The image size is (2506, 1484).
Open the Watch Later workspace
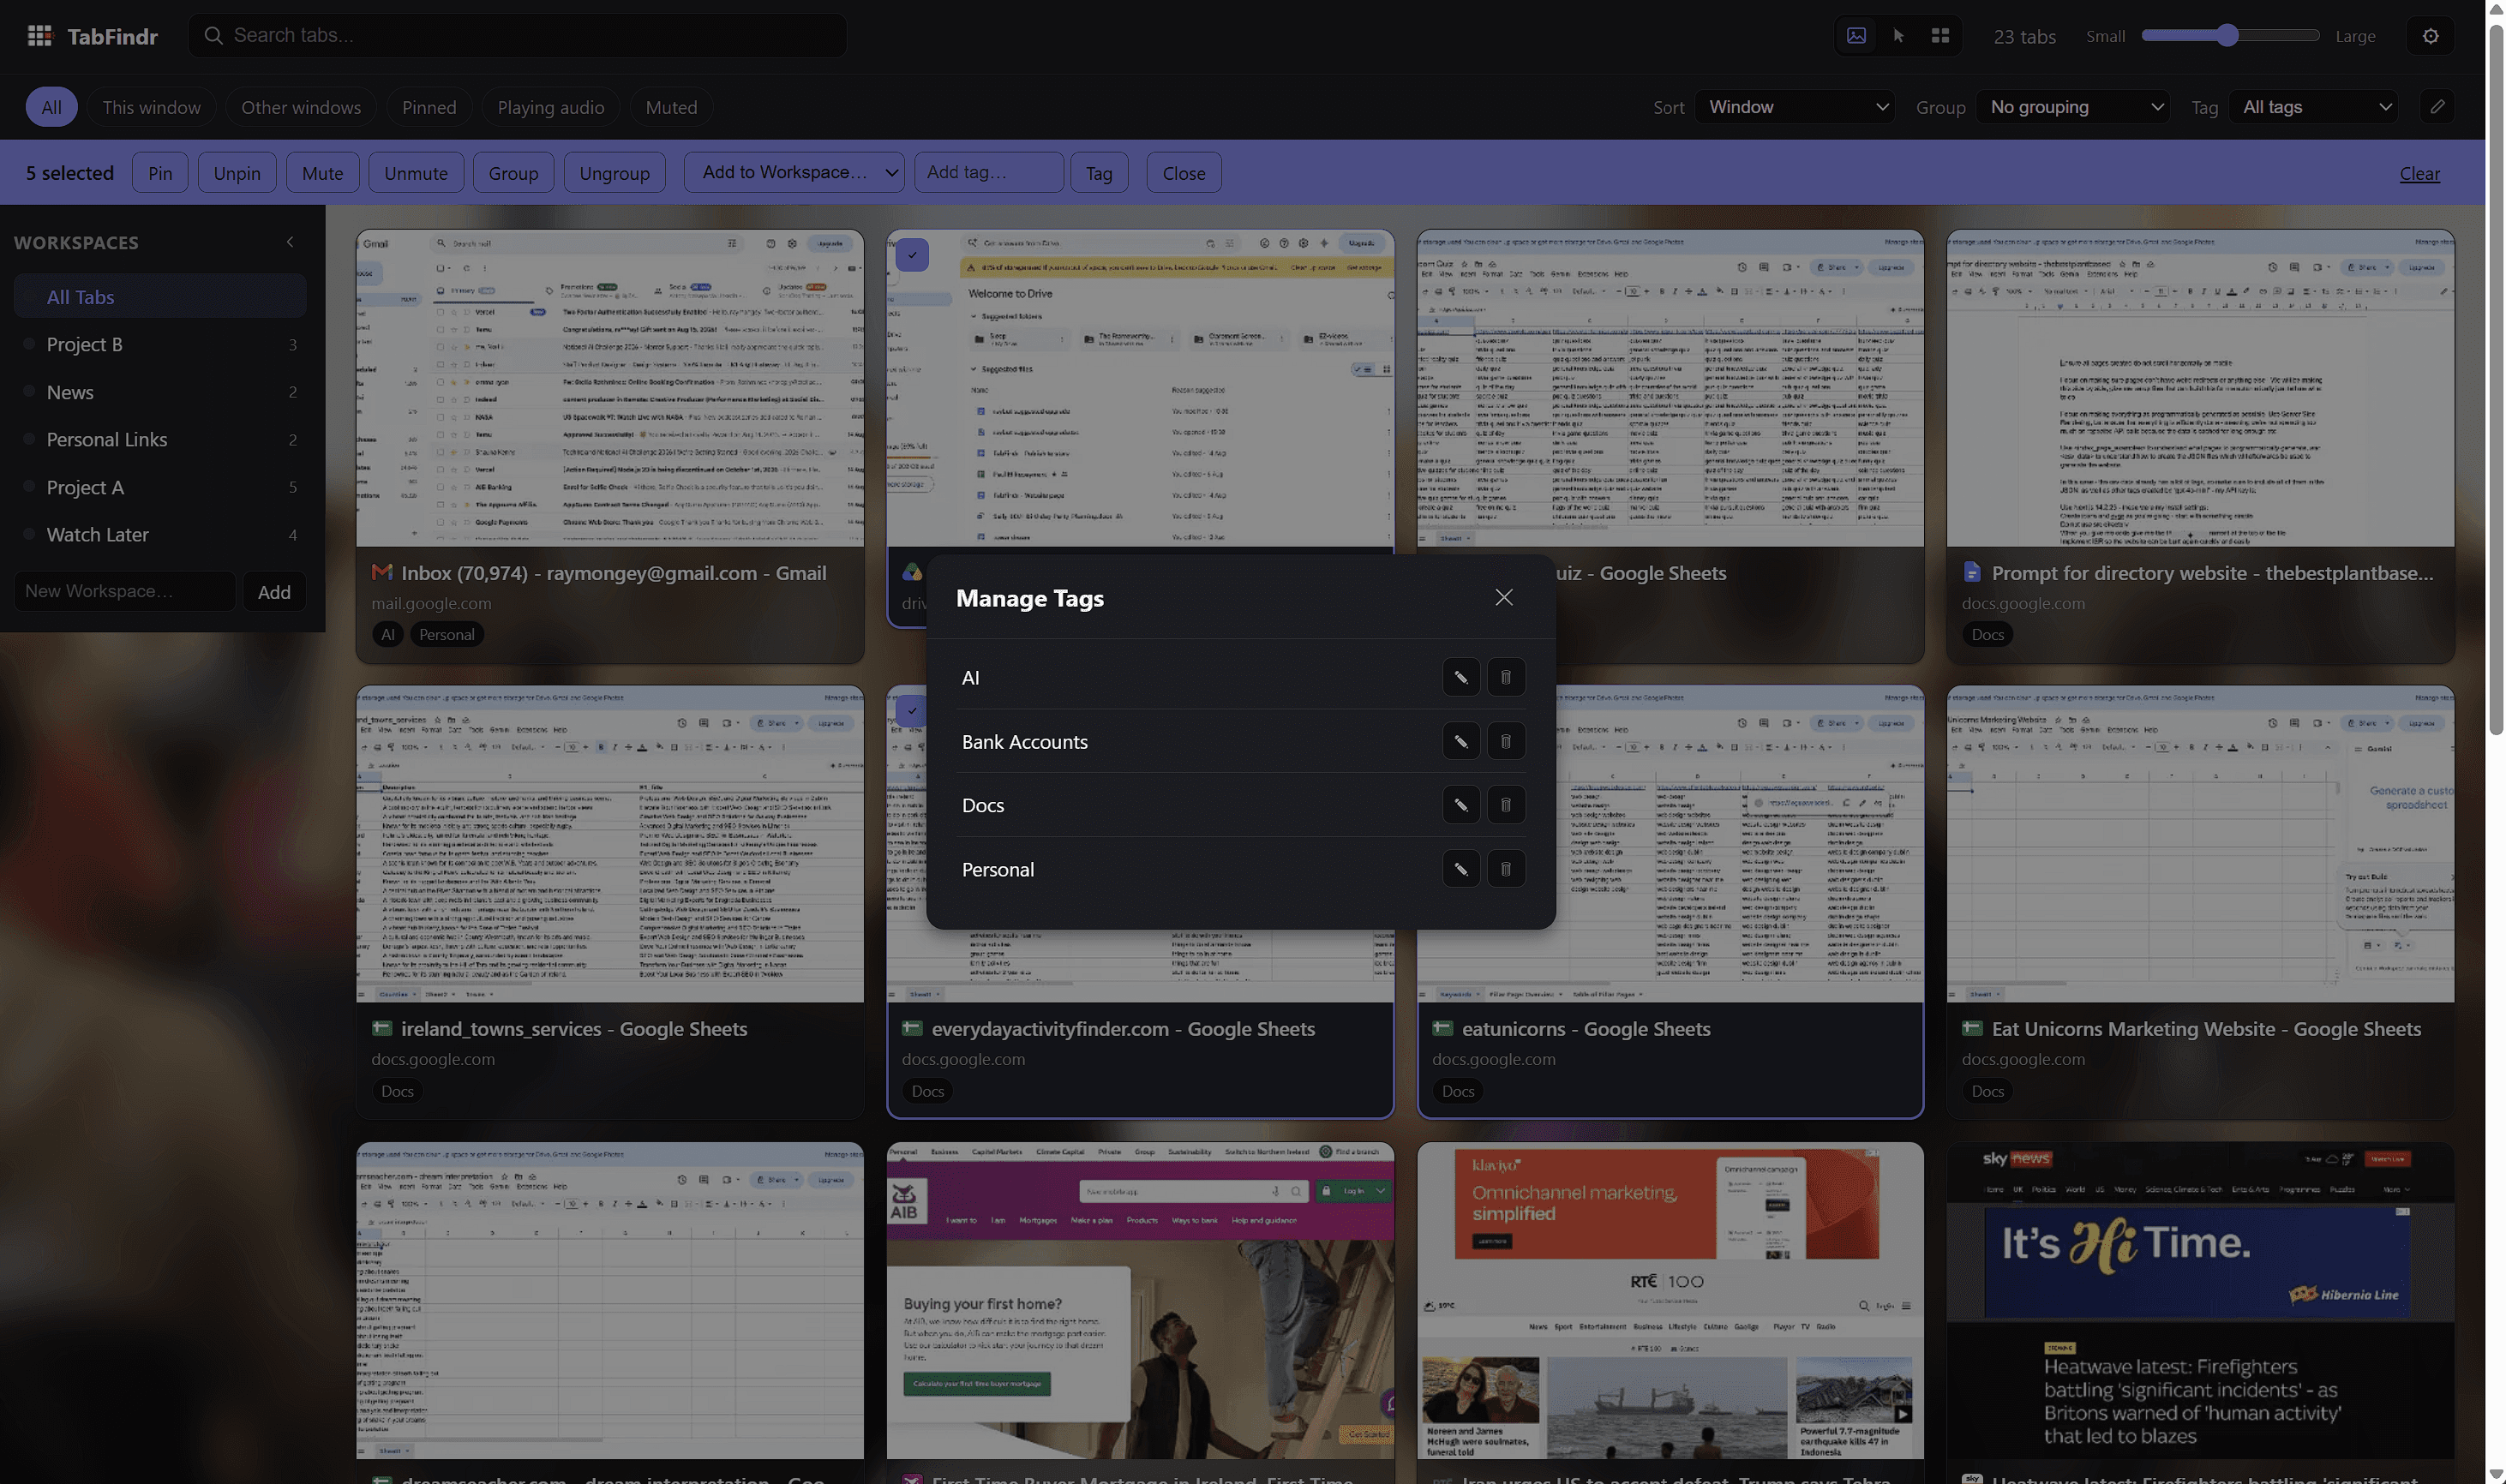(160, 534)
